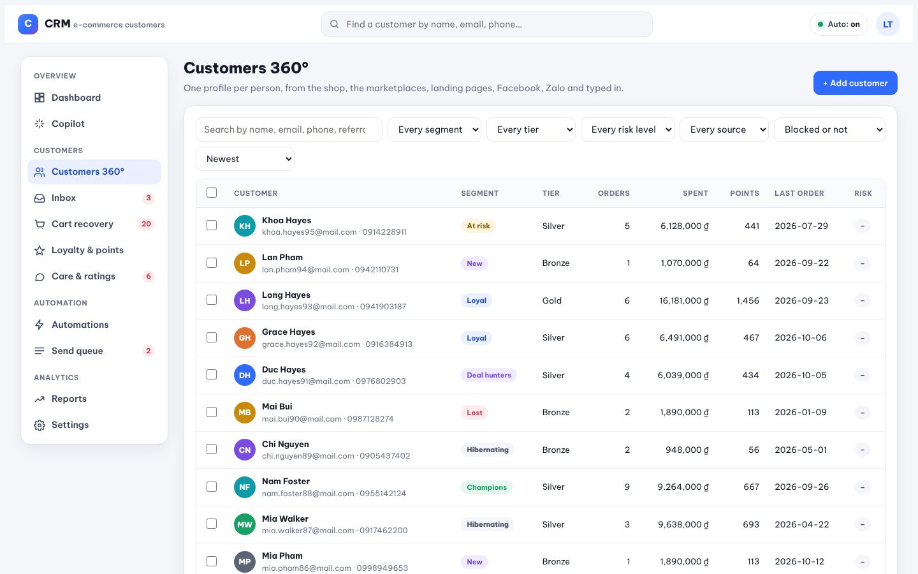The height and width of the screenshot is (574, 918).
Task: Open the Blocked or not dropdown
Action: 829,129
